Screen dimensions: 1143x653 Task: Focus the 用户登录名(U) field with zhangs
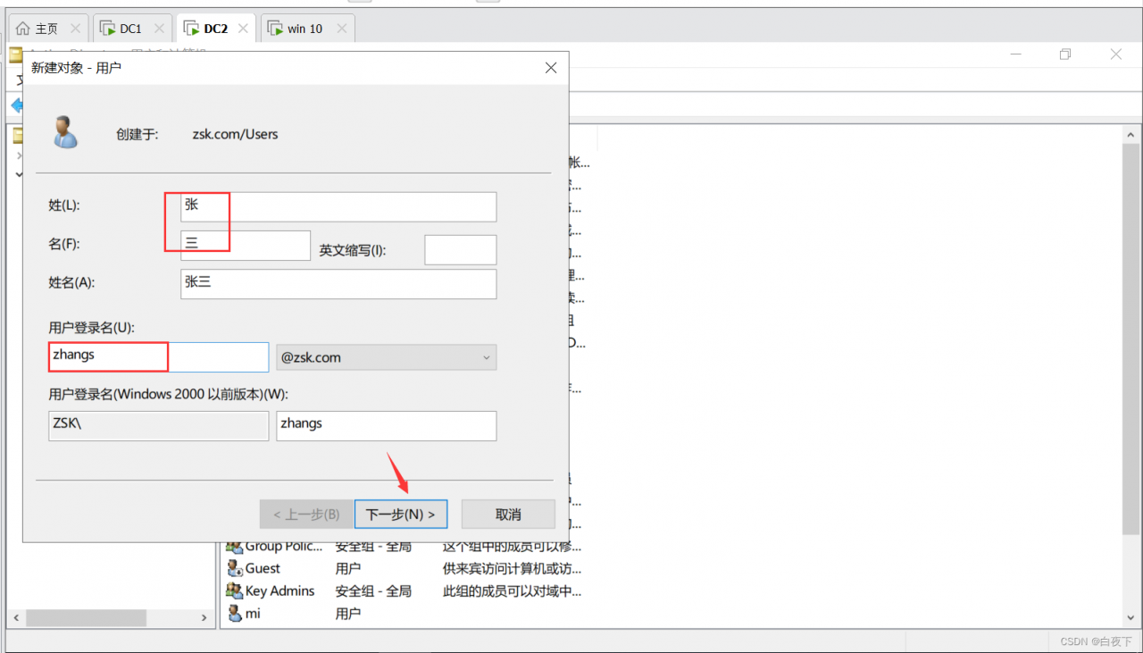tap(159, 357)
